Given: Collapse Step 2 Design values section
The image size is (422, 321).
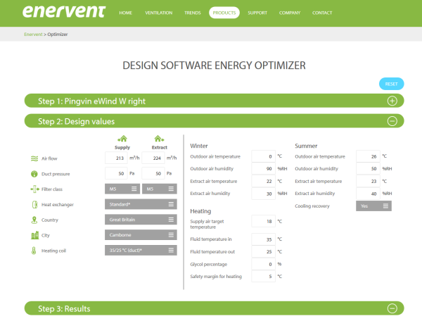Looking at the screenshot, I should tap(392, 121).
